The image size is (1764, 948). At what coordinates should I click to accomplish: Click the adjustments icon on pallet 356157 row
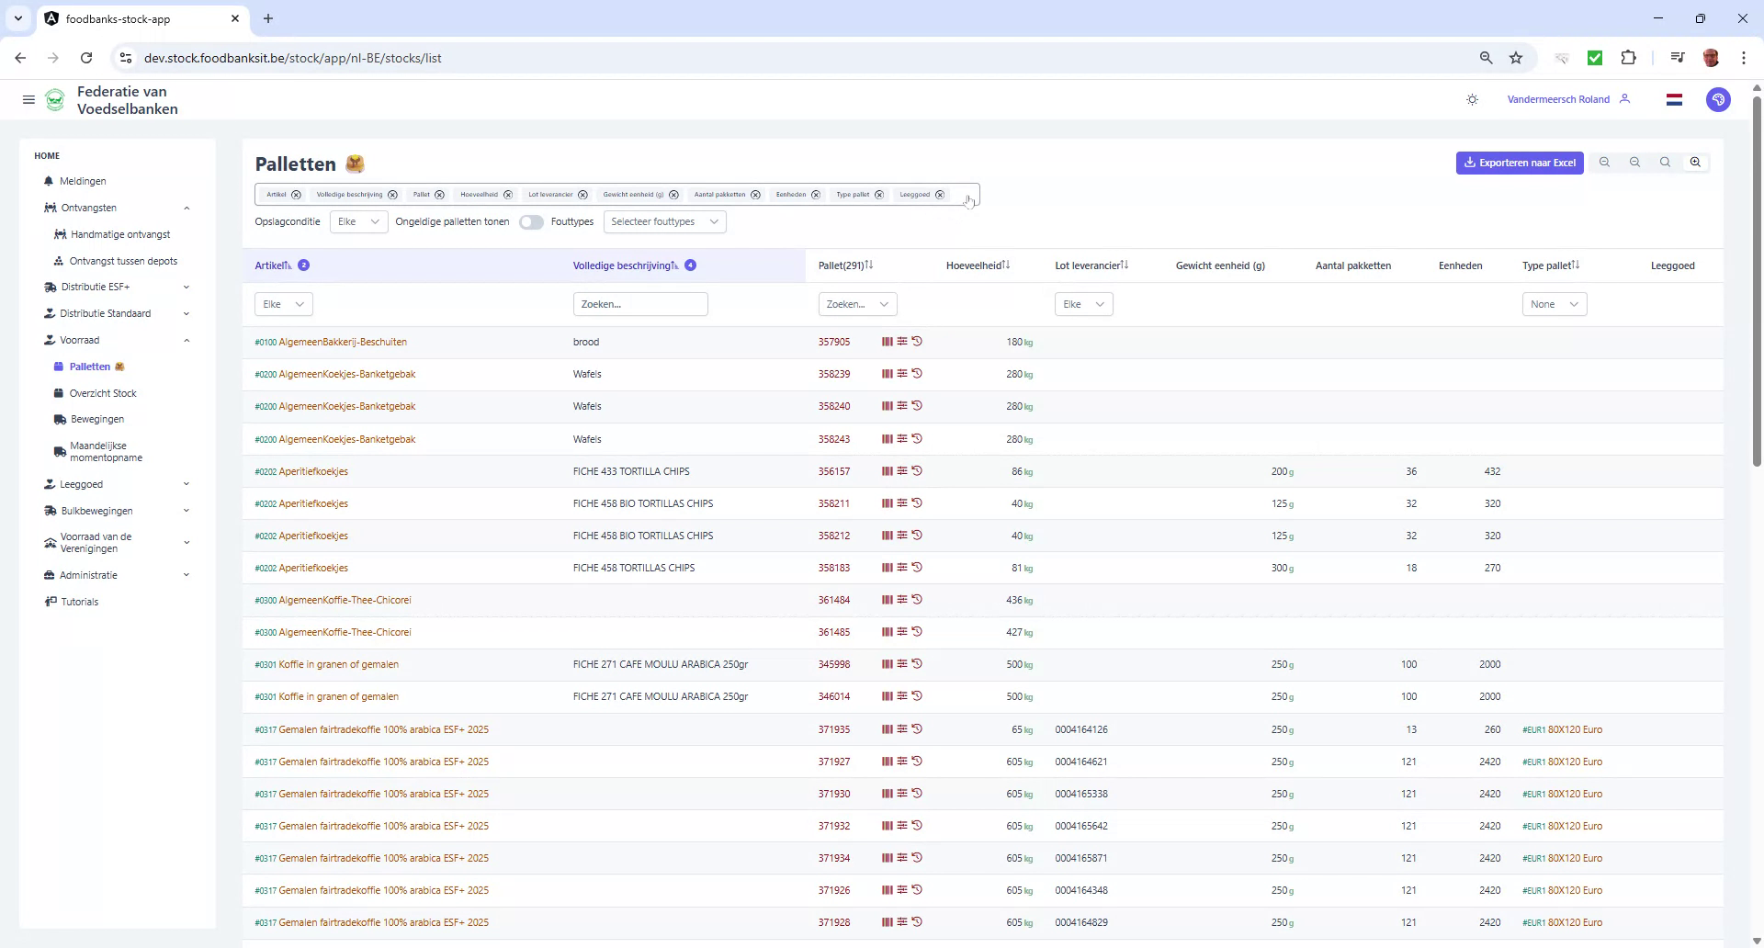[x=902, y=470]
